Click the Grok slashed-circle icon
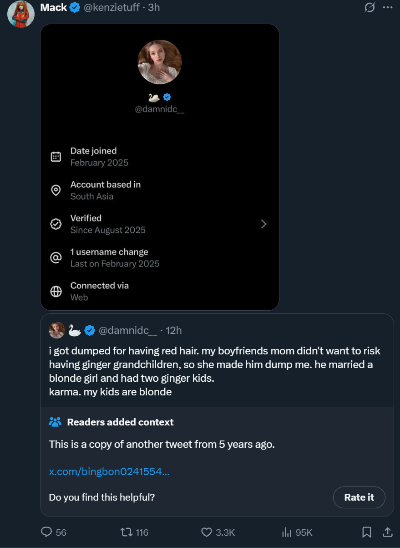This screenshot has width=400, height=548. [x=370, y=7]
